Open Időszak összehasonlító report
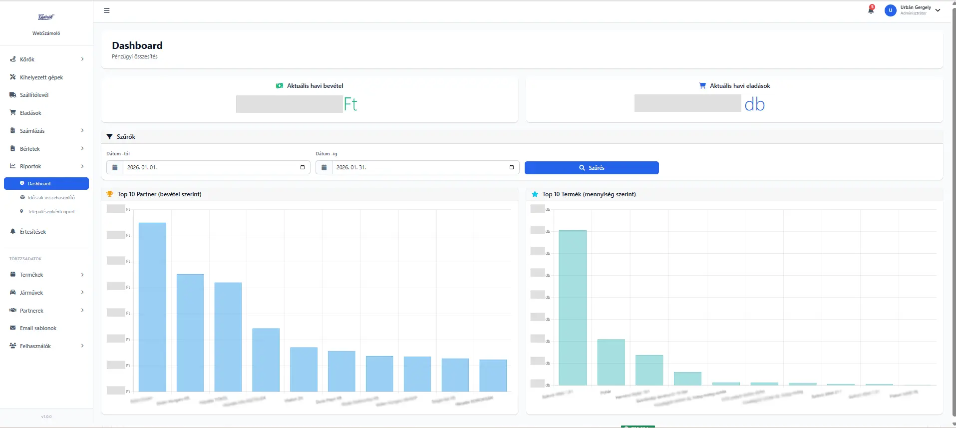 click(x=51, y=198)
